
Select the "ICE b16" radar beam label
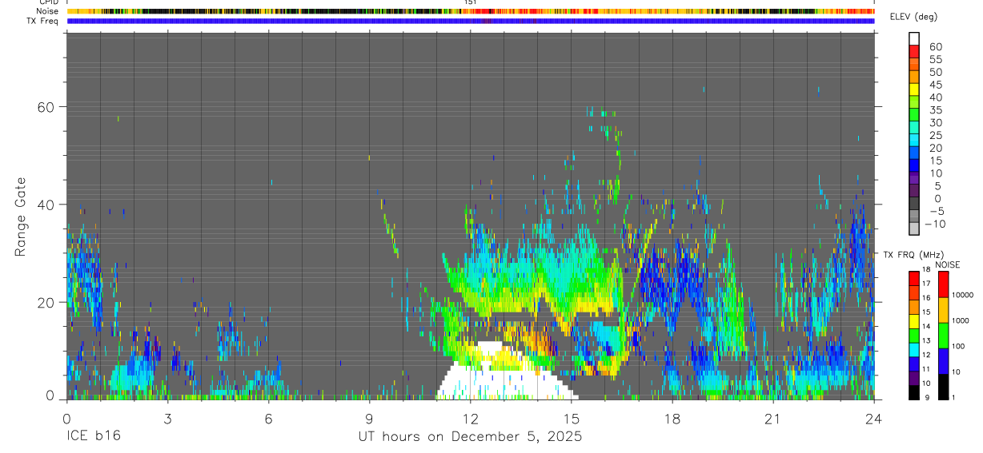[x=93, y=436]
